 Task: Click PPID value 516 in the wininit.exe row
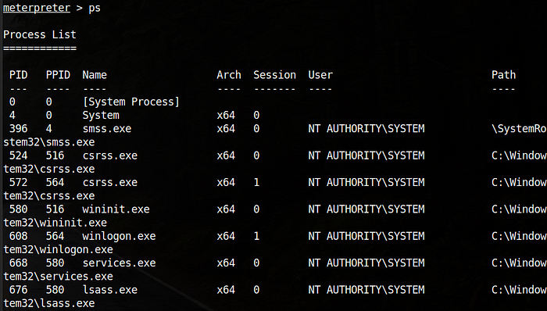click(x=55, y=209)
